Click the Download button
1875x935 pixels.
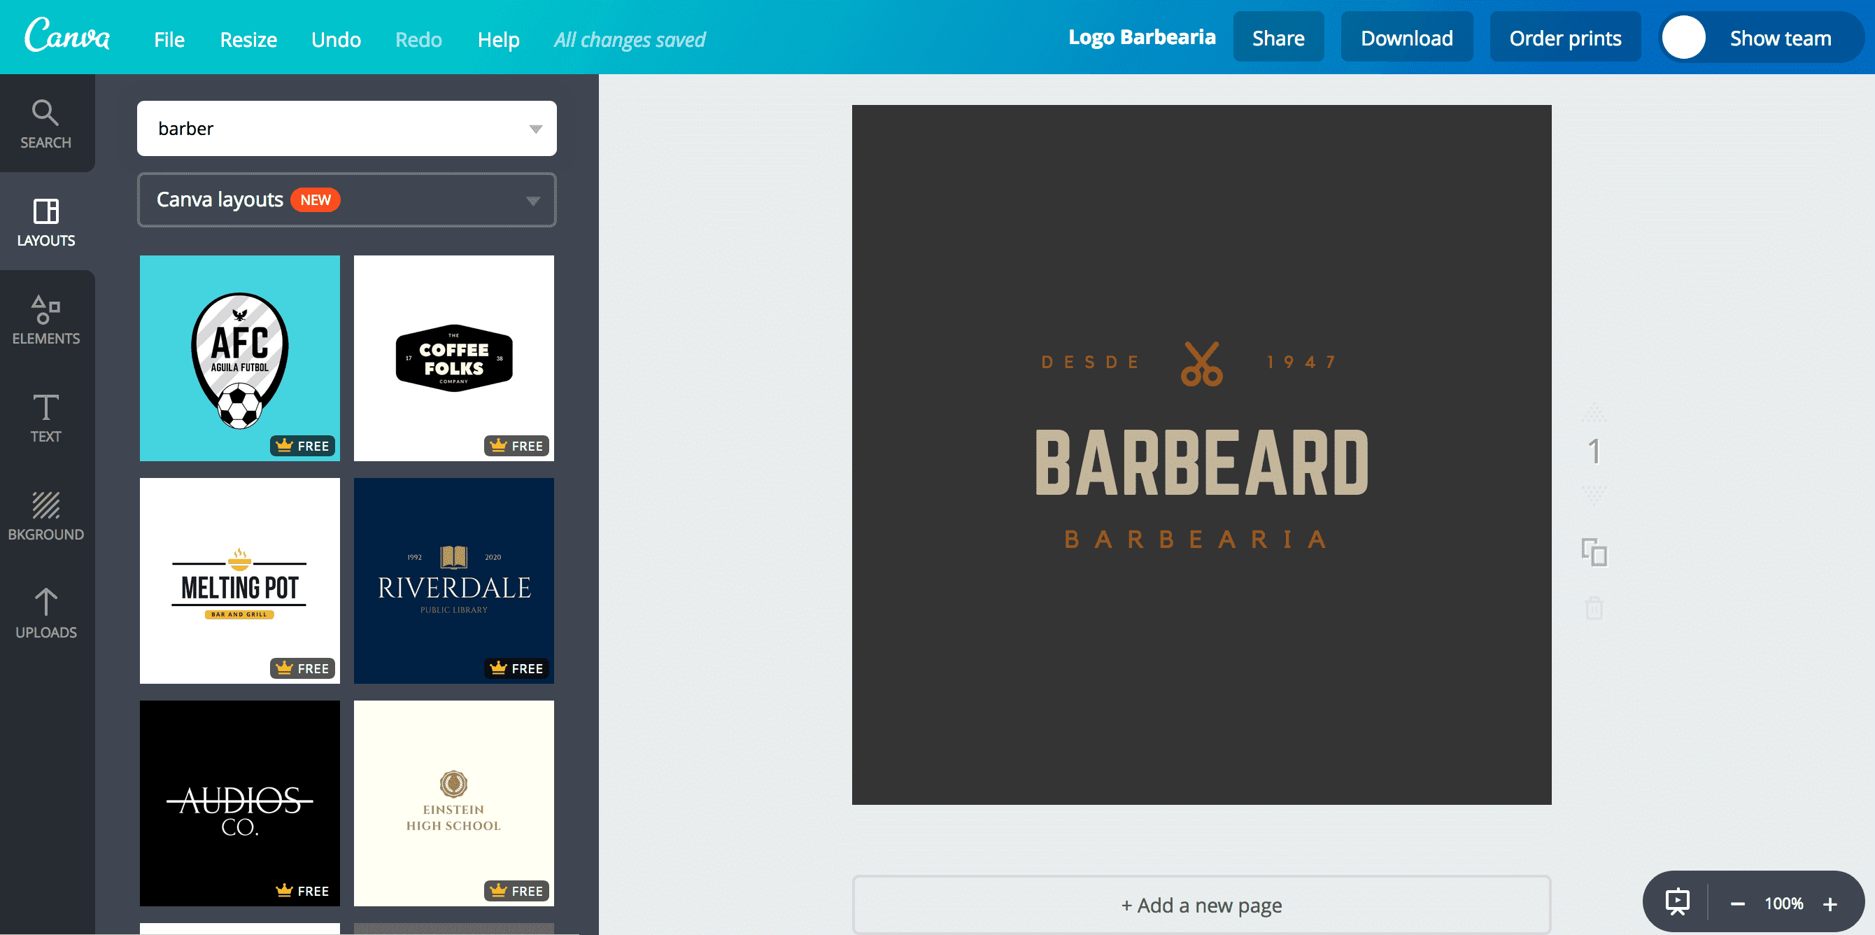(1406, 37)
